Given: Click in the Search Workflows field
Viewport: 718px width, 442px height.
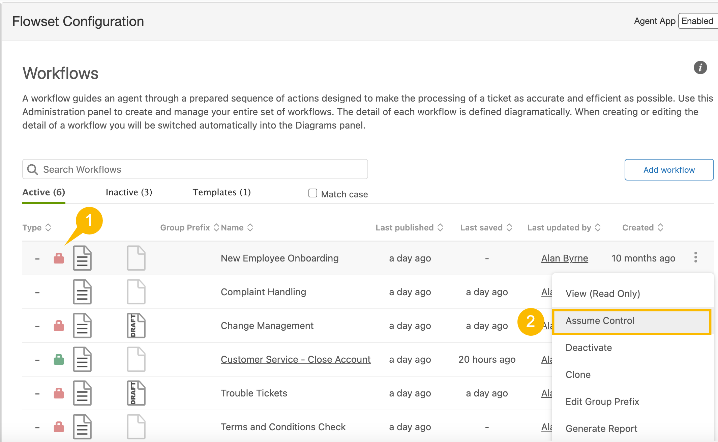Looking at the screenshot, I should click(195, 169).
